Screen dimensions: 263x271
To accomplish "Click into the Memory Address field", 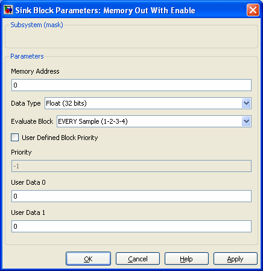I will (131, 85).
